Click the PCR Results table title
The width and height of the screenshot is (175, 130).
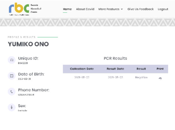coord(115,58)
